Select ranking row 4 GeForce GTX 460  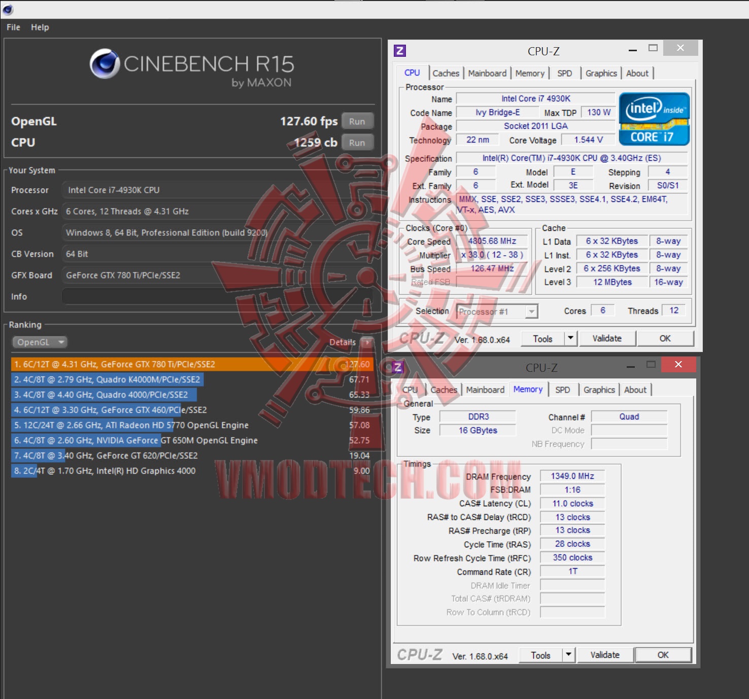click(x=192, y=410)
